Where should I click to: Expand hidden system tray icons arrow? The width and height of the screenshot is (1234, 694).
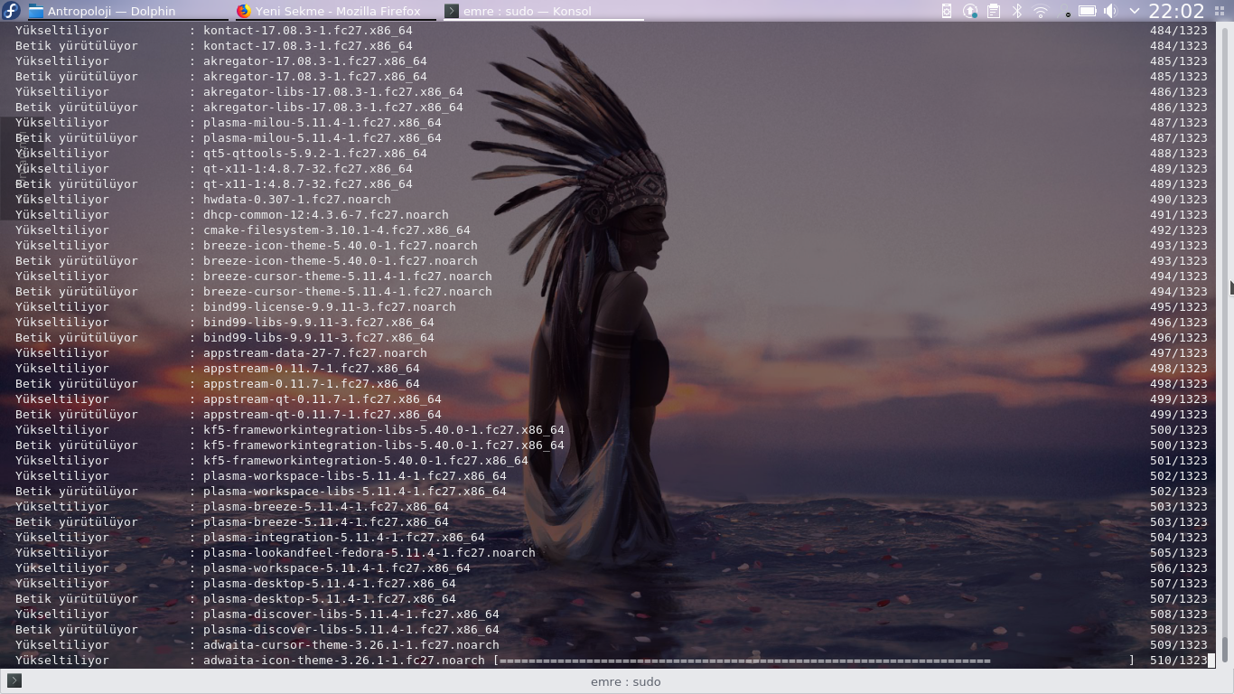point(1134,11)
